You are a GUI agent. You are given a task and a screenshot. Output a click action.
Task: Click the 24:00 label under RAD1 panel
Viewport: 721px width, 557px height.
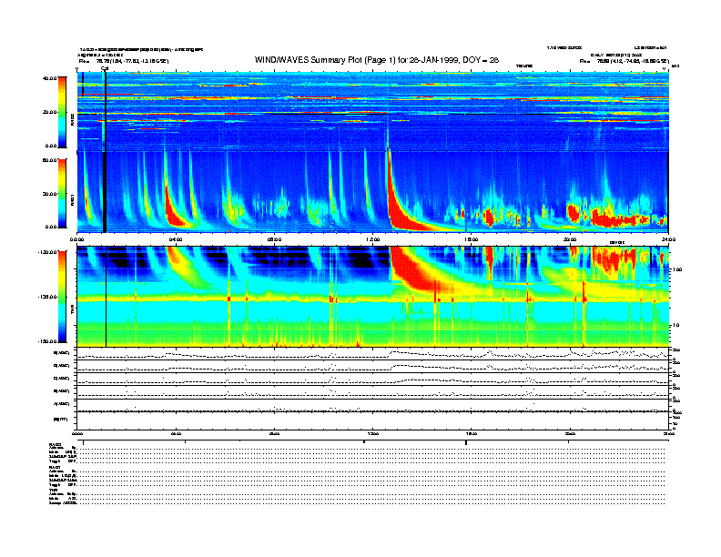click(668, 239)
